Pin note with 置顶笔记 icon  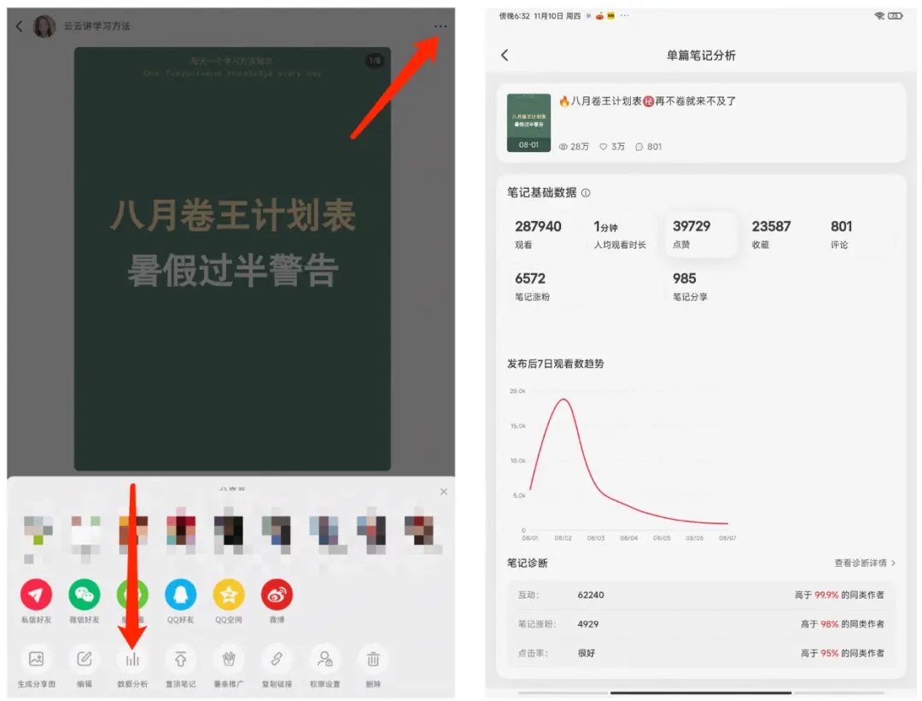(x=181, y=659)
